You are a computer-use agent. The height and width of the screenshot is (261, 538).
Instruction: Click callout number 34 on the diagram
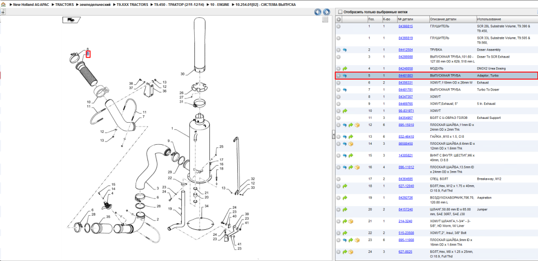click(x=206, y=206)
